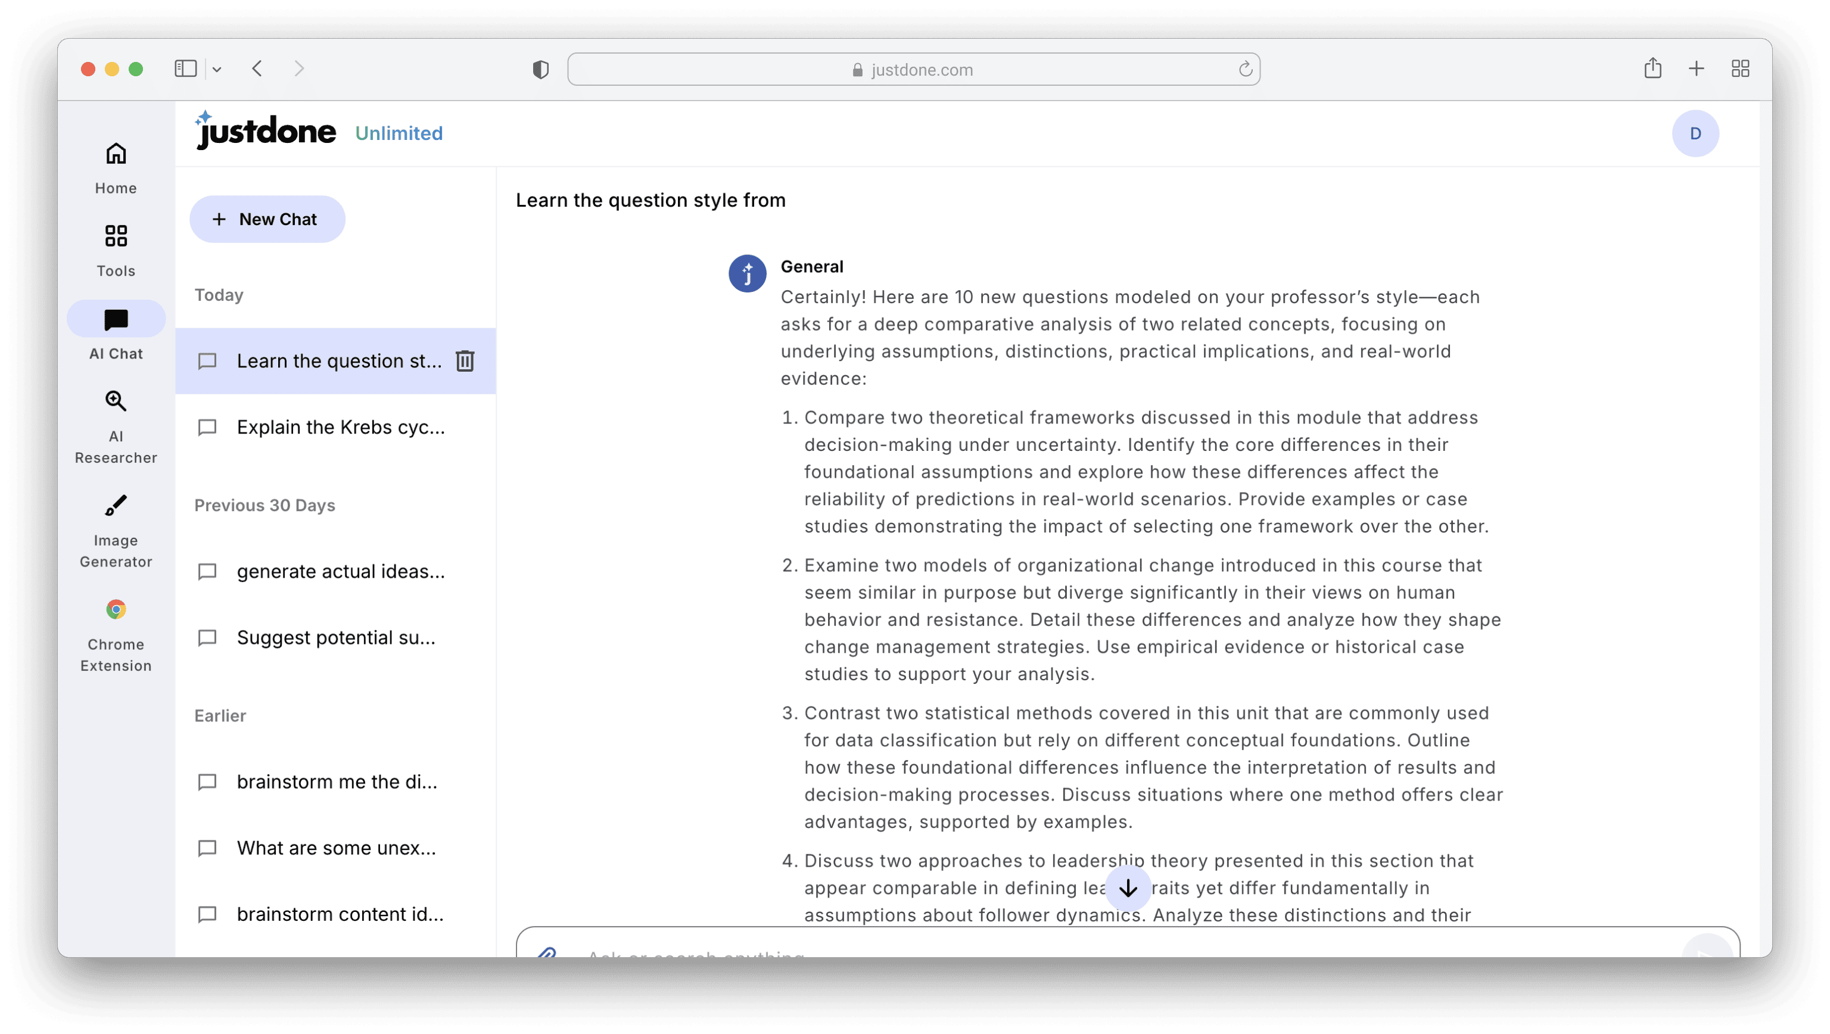Open the 'Explain the Krebs cyc...' chat
The width and height of the screenshot is (1830, 1034).
point(340,427)
